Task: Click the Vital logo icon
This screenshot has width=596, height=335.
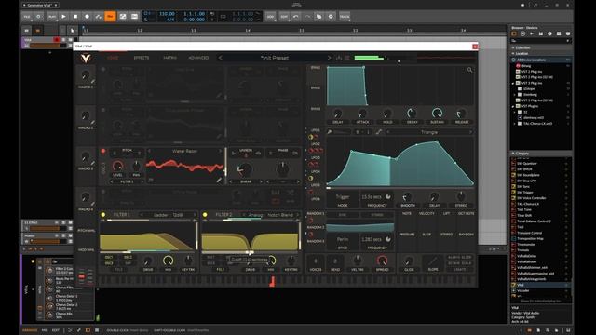Action: tap(86, 58)
